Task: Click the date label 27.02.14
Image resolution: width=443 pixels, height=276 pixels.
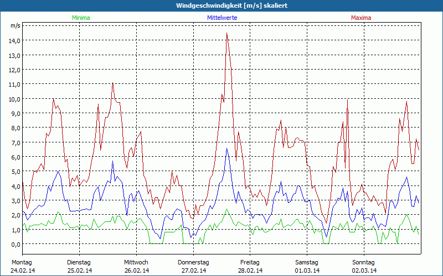Action: (x=193, y=270)
